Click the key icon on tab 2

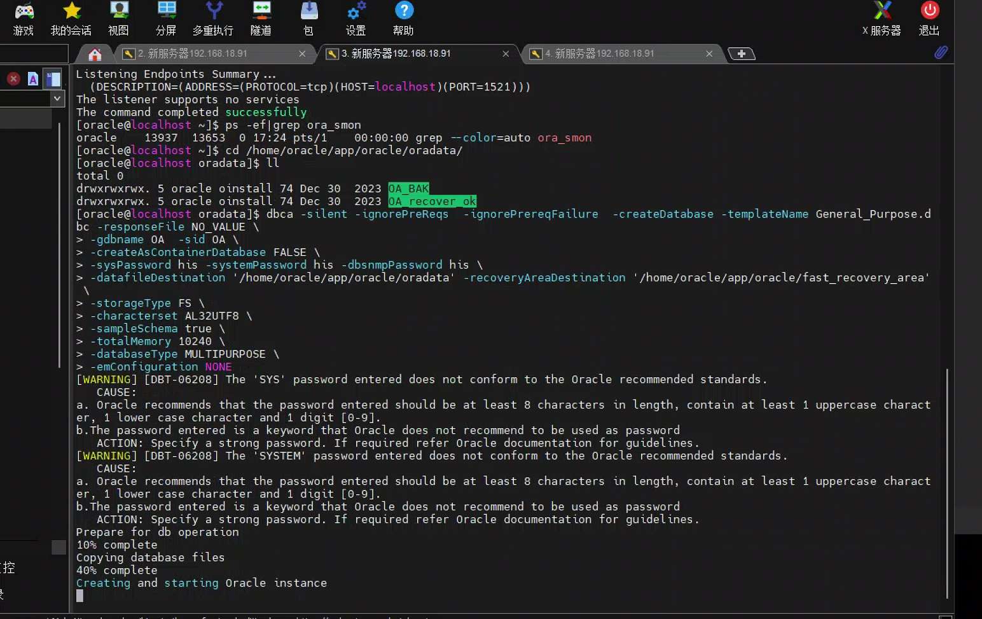click(x=128, y=54)
